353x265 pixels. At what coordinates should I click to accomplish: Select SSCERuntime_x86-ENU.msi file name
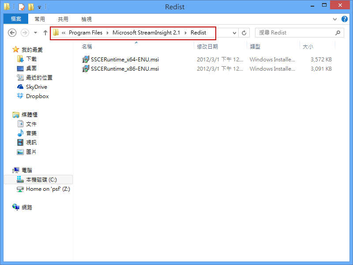[125, 69]
